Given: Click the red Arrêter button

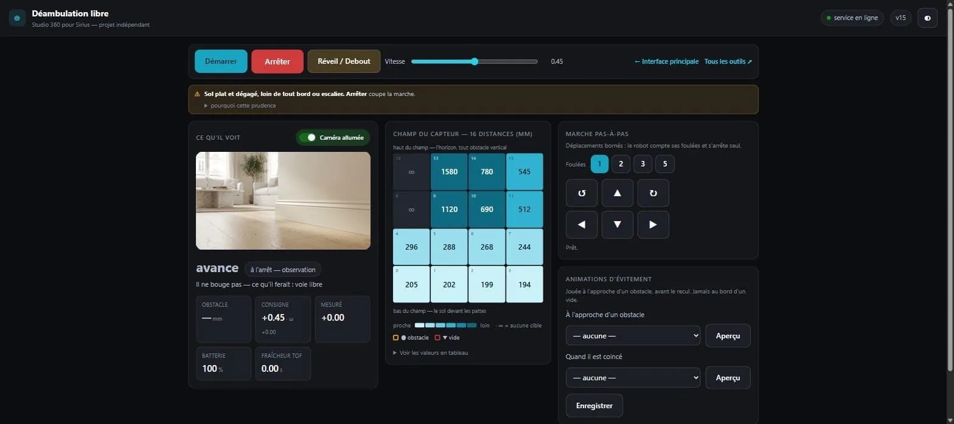Looking at the screenshot, I should point(277,61).
